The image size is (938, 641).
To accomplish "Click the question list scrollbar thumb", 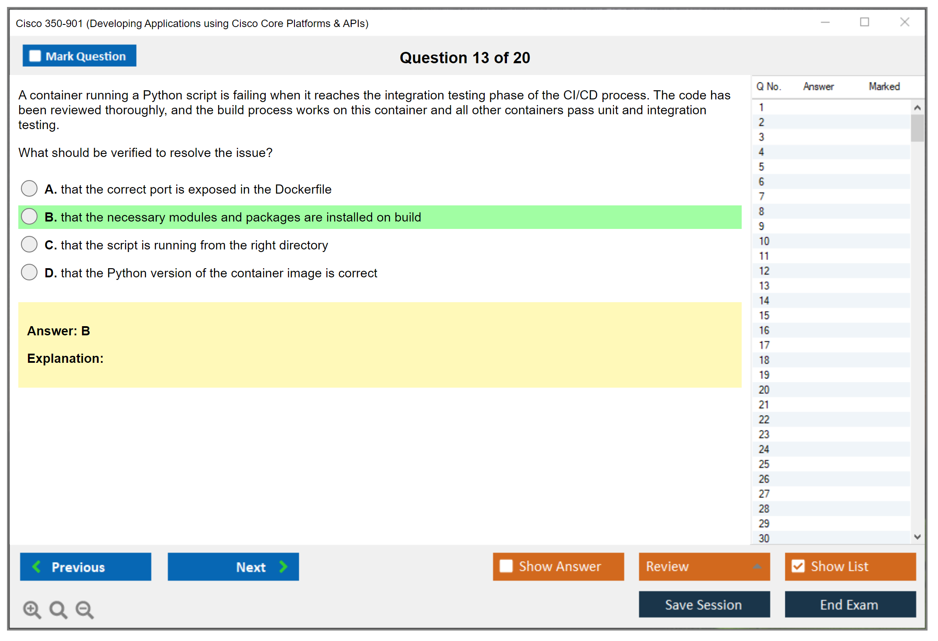I will [x=917, y=128].
